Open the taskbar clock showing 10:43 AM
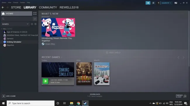The width and height of the screenshot is (190, 106). pos(178,103)
